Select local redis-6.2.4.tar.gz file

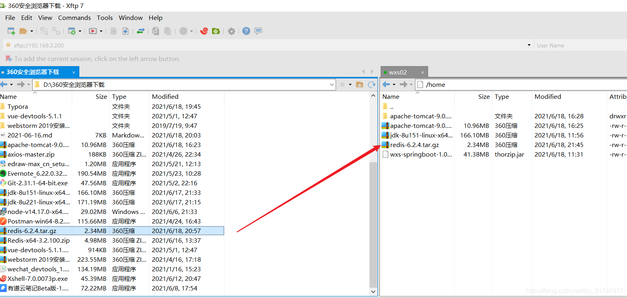[x=112, y=231]
